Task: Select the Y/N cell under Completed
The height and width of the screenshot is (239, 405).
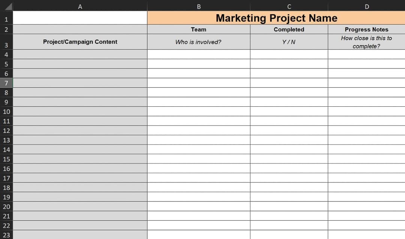Action: 289,42
